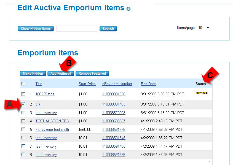233x165 pixels.
Task: Click the Search button
Action: (108, 29)
